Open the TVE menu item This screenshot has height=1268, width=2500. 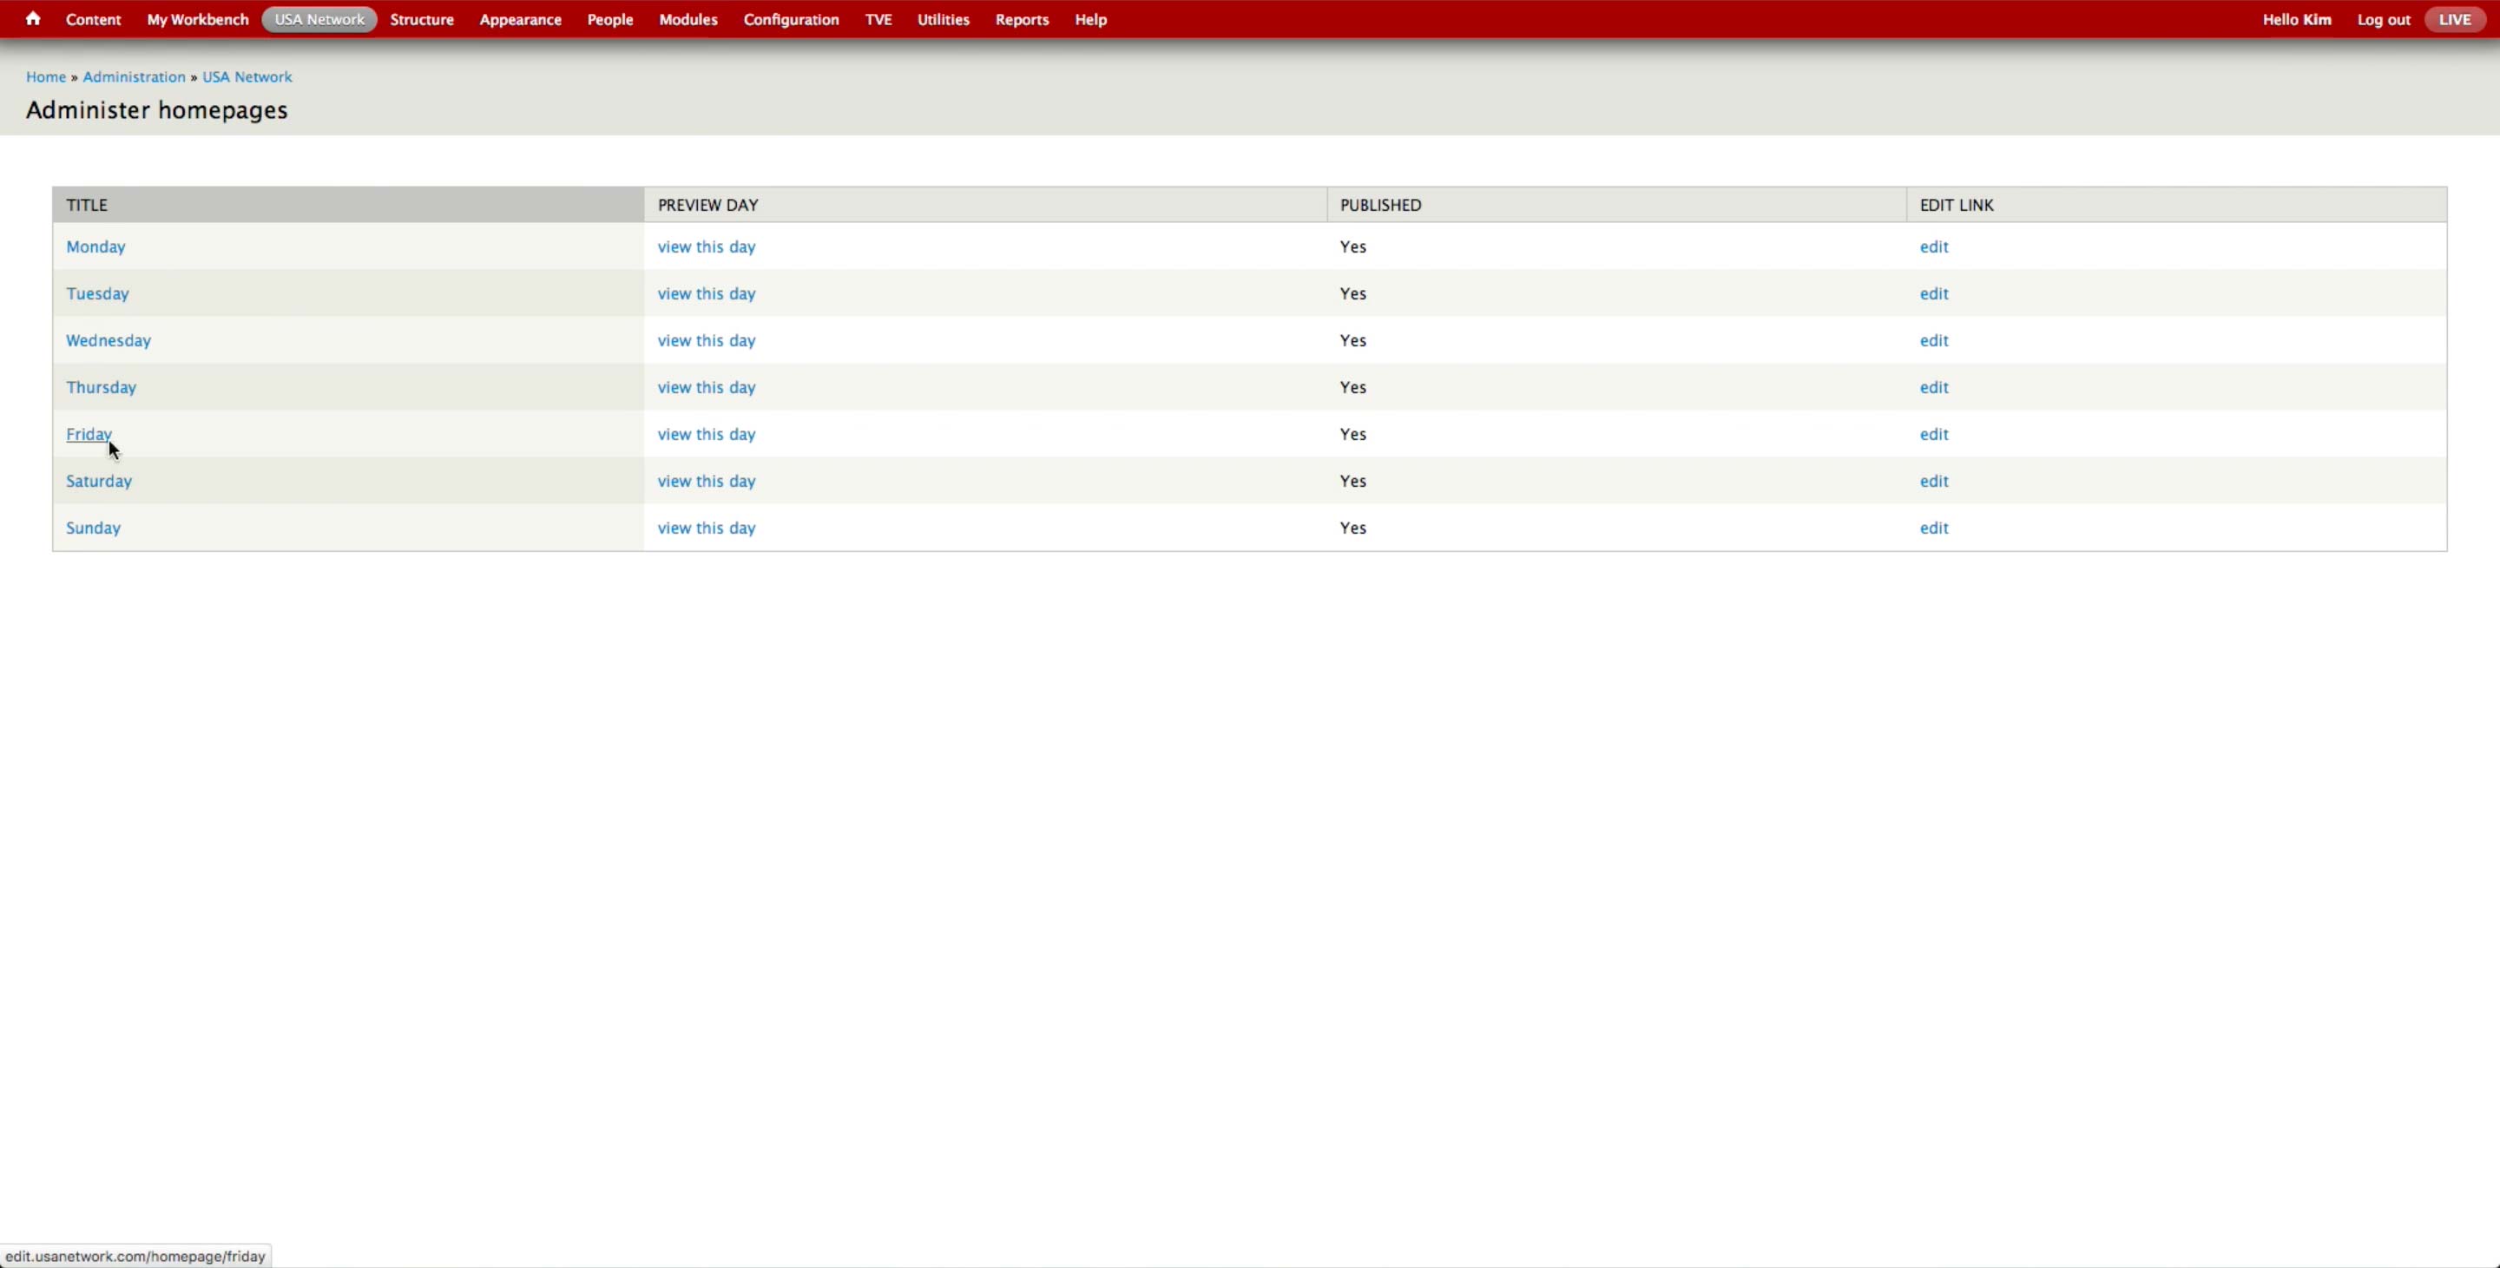click(878, 19)
